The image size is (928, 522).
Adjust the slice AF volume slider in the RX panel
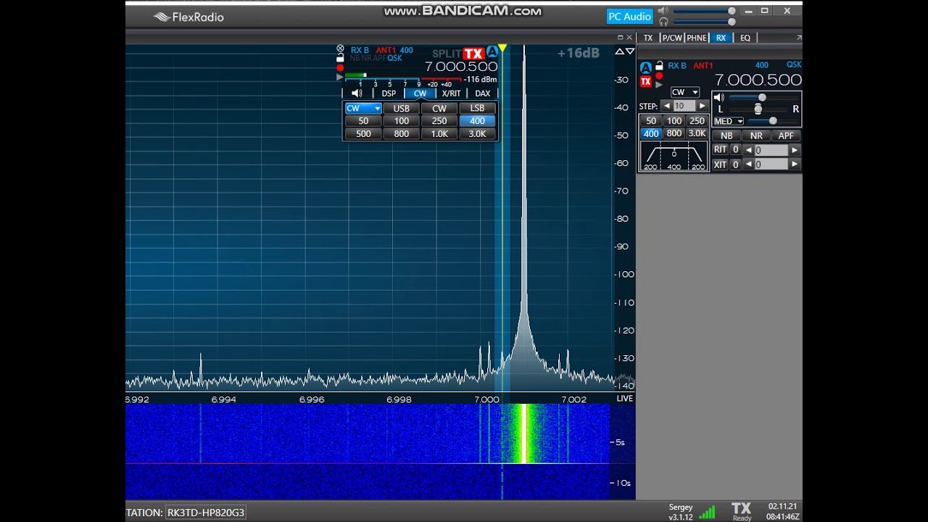(x=763, y=97)
